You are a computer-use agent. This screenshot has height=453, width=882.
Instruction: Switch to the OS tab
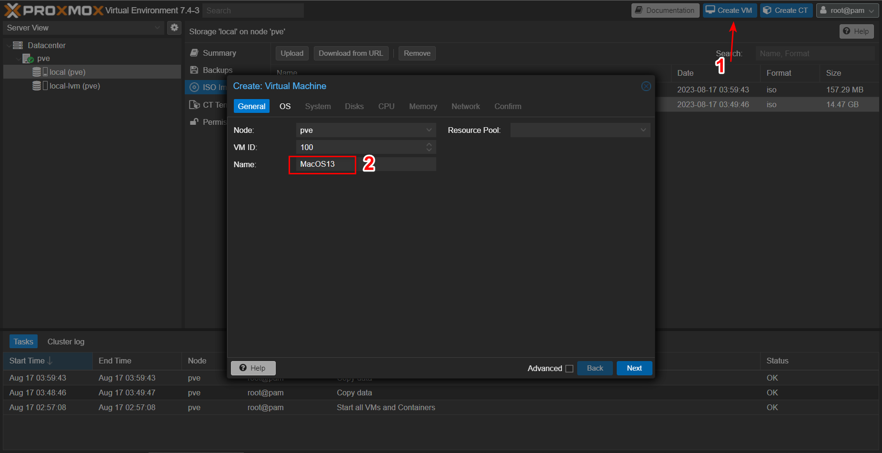285,106
